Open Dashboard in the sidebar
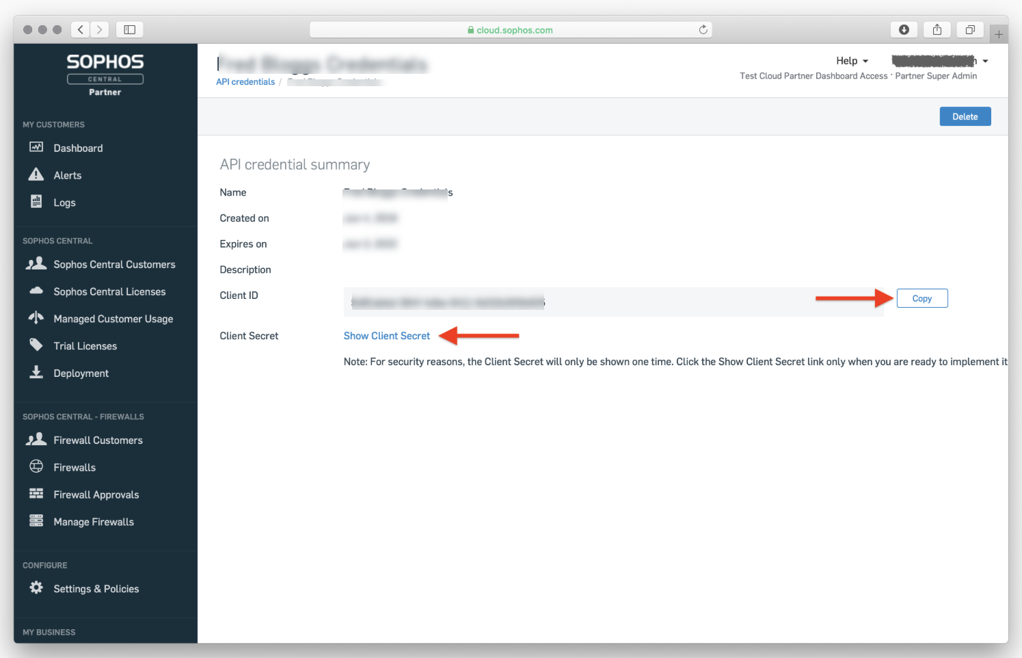 pyautogui.click(x=78, y=148)
